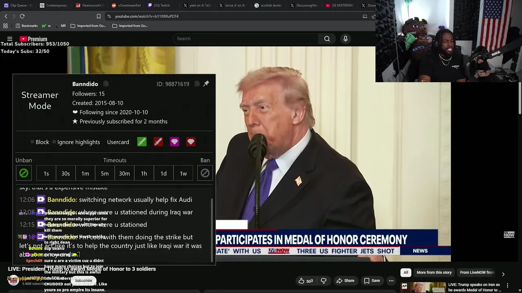Open YouTube hamburger guide menu
Viewport: 522px width, 293px height.
(x=10, y=39)
